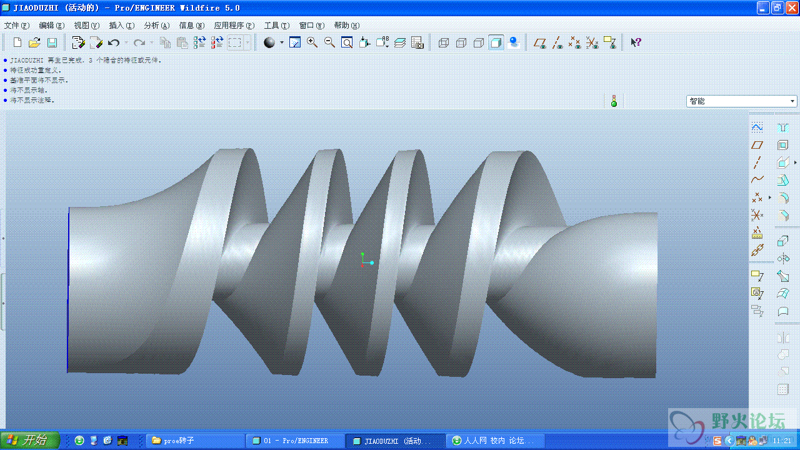Open the 文件(F) menu

17,26
